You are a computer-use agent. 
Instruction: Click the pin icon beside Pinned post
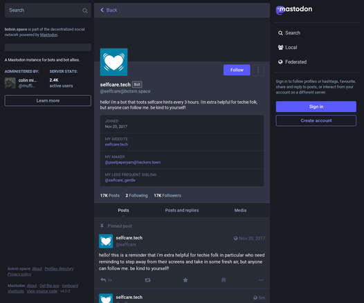pos(102,226)
